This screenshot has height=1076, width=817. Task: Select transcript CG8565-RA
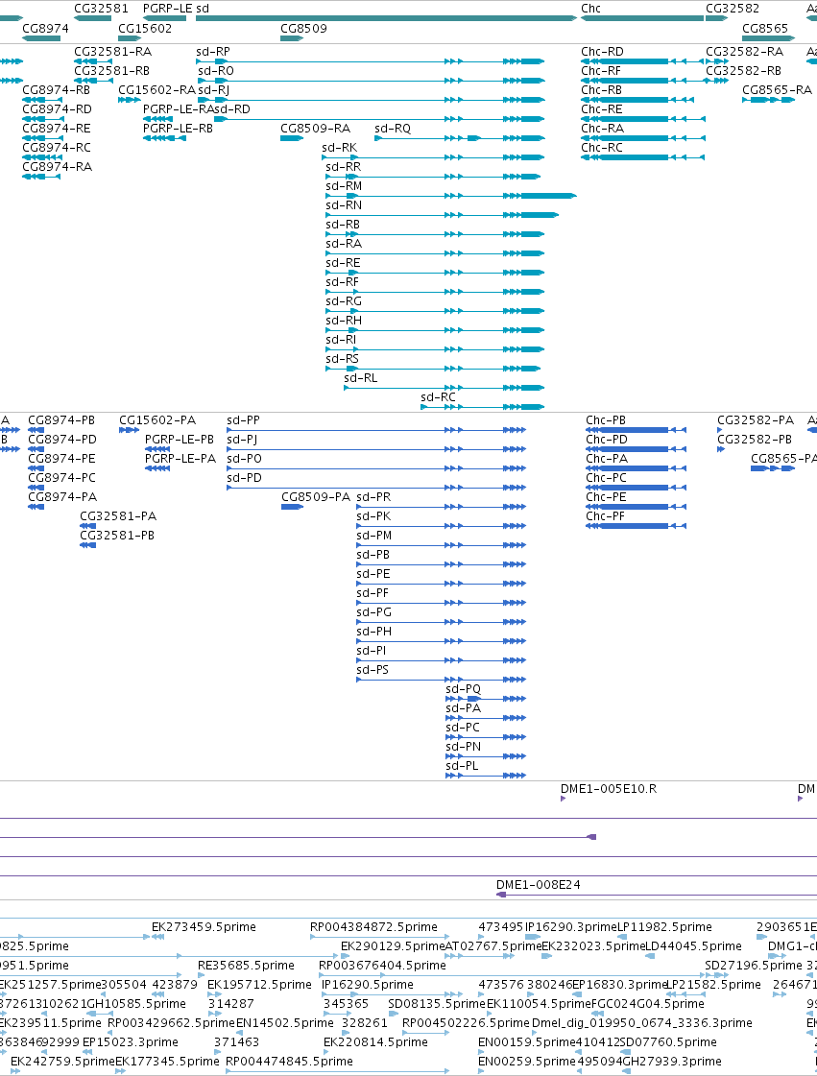click(x=768, y=100)
